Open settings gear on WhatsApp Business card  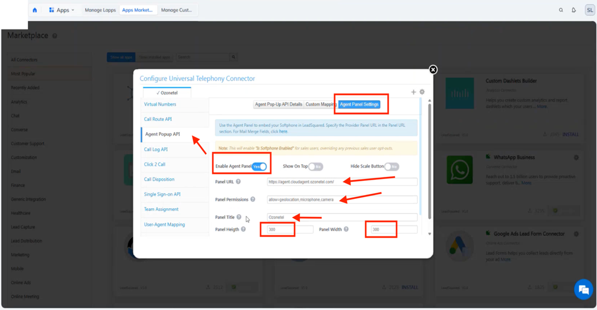(x=576, y=158)
